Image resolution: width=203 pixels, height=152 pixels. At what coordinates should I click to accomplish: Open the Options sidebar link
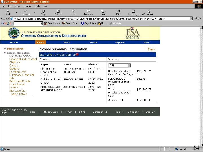(14, 69)
